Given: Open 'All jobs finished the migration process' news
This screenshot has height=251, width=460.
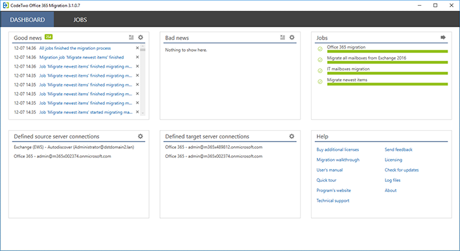Looking at the screenshot, I should click(x=75, y=48).
